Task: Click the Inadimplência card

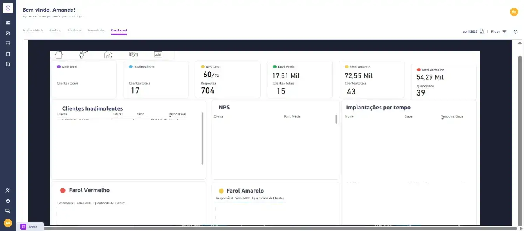Action: pyautogui.click(x=156, y=79)
